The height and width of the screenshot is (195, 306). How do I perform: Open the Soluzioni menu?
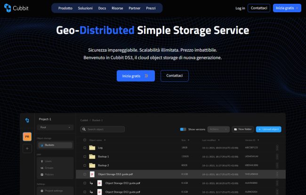click(x=85, y=8)
